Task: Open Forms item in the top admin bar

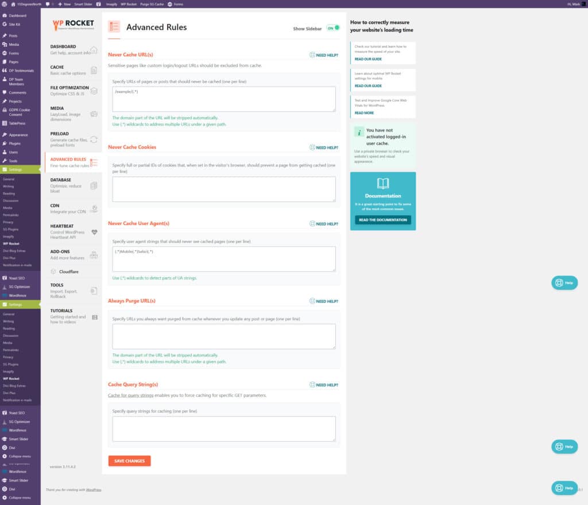Action: click(175, 4)
